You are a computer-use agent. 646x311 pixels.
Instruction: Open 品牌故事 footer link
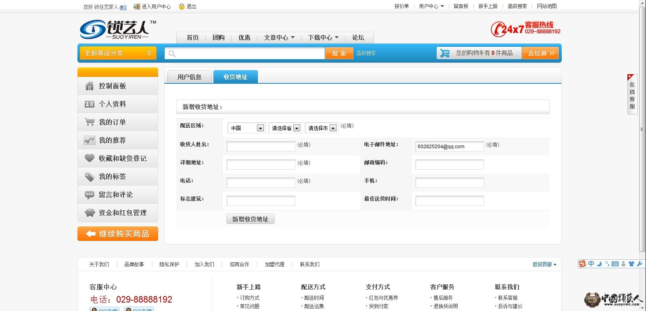[134, 264]
